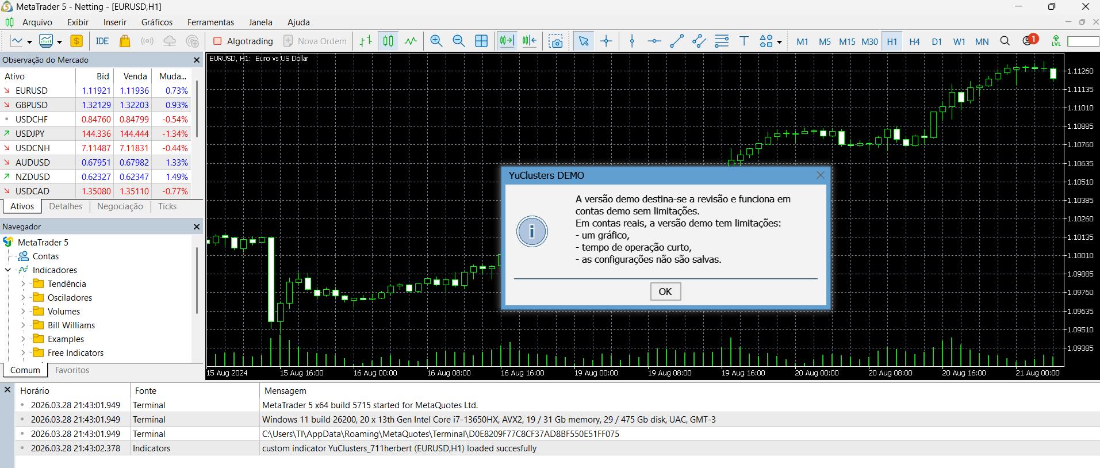Select H4 timeframe
The height and width of the screenshot is (468, 1100).
point(914,41)
